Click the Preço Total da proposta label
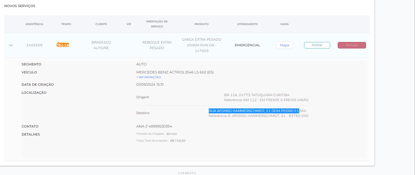Viewport: 415px width, 175px height. point(153,141)
